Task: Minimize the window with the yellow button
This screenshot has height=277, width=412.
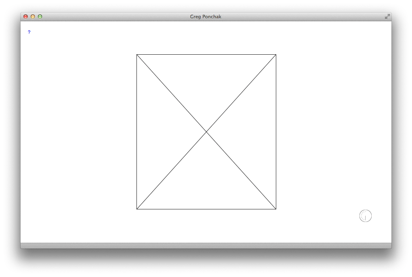Action: [x=33, y=17]
